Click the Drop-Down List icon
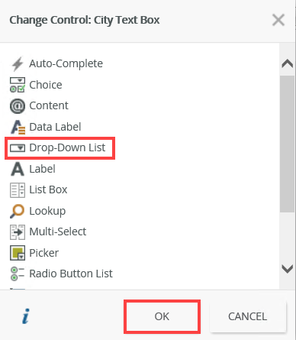Screen dimensions: 296x340 pos(18,148)
